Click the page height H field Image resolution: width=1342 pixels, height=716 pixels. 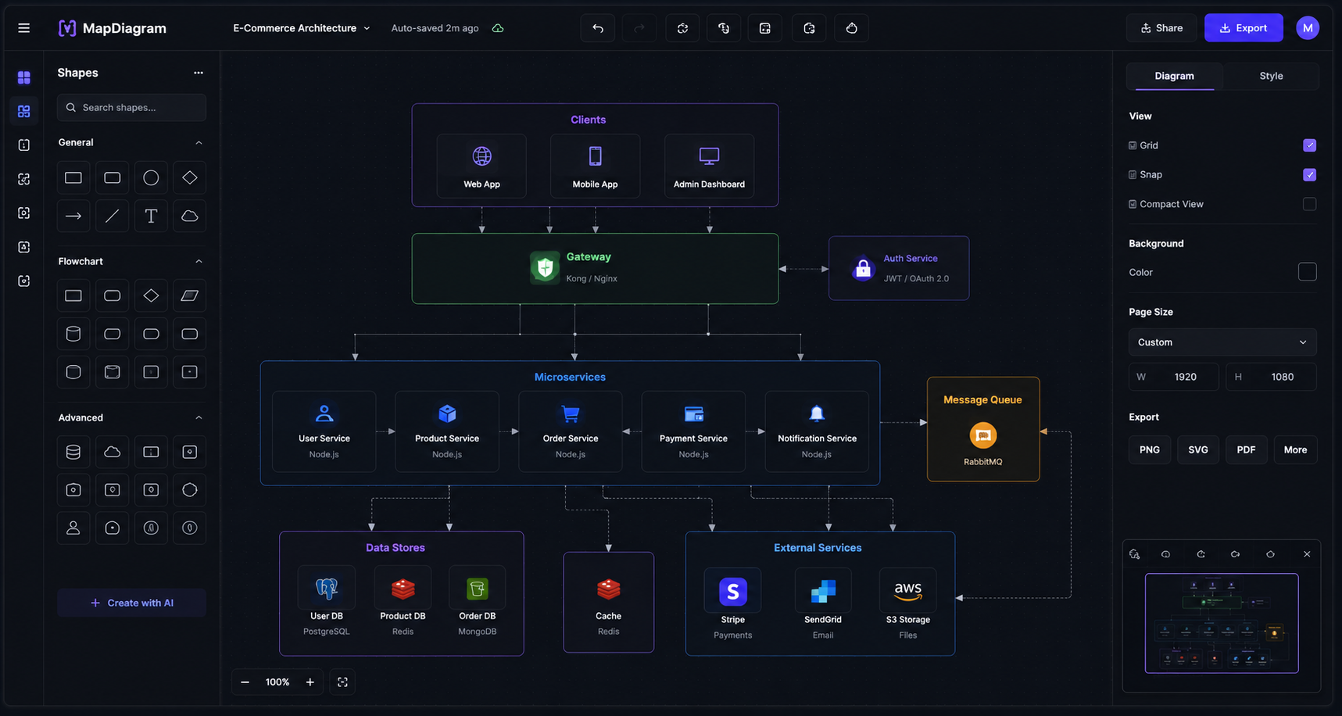point(1271,377)
